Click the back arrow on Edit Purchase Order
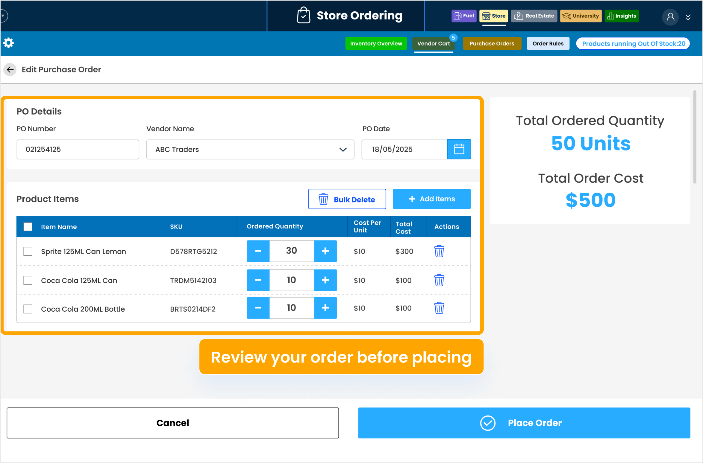The image size is (703, 463). click(10, 69)
